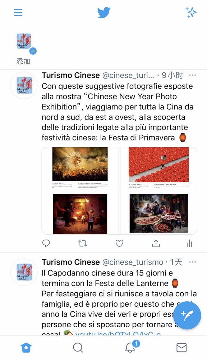Switch timeline view with sparkle icon

[191, 12]
